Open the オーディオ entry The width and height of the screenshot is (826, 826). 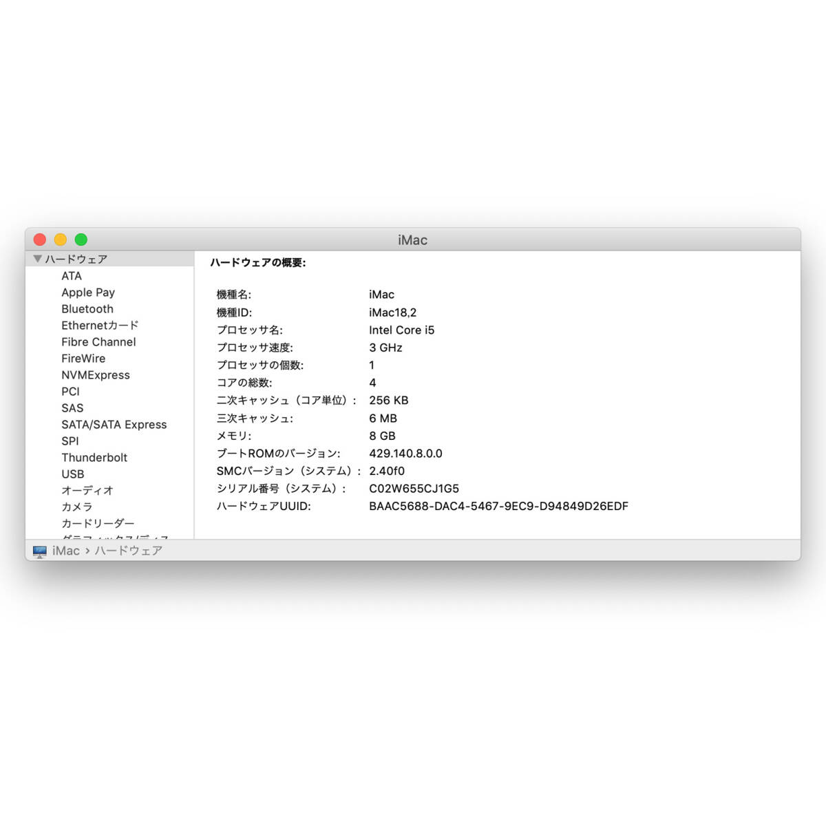[87, 491]
